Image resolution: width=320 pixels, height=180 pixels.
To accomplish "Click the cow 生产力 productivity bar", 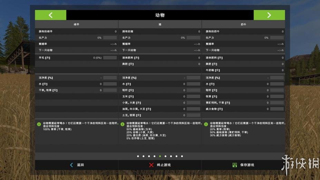I will (x=277, y=38).
